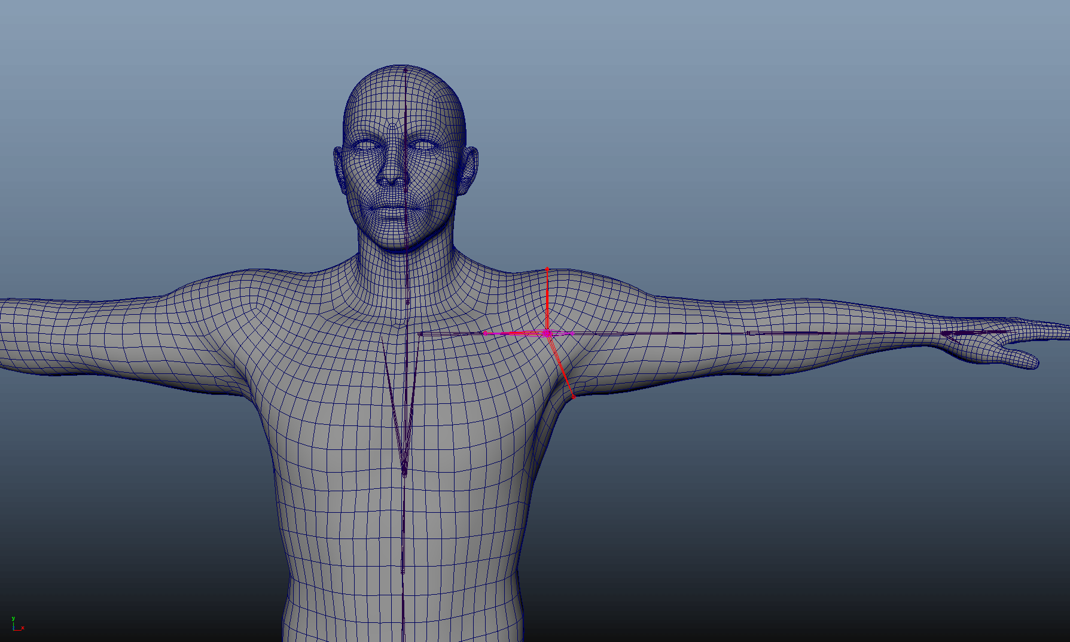Click the red handle below the armpit
The image size is (1070, 642).
[573, 397]
